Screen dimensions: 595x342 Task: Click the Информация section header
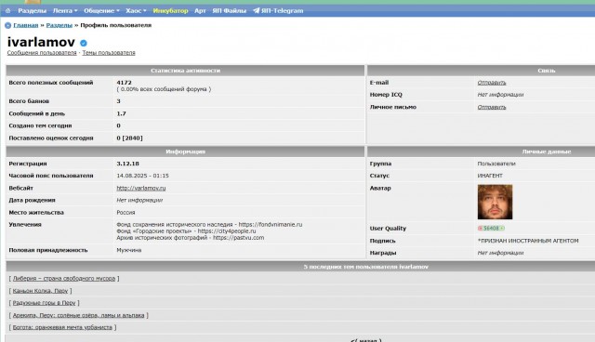pos(185,151)
